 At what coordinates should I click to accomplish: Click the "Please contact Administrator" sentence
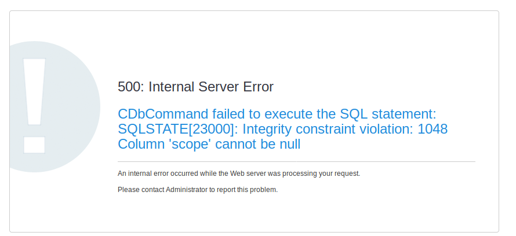pos(198,189)
